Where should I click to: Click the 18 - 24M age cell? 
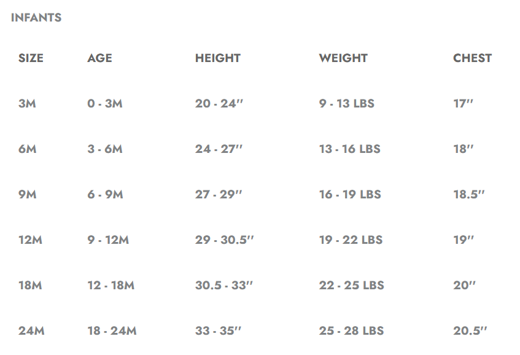click(x=112, y=331)
